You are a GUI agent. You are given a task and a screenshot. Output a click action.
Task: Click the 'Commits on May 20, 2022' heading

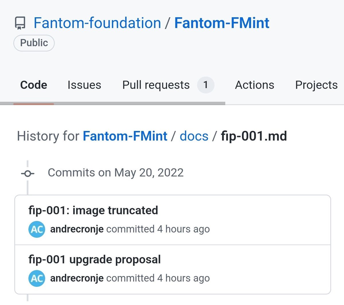[x=116, y=173]
